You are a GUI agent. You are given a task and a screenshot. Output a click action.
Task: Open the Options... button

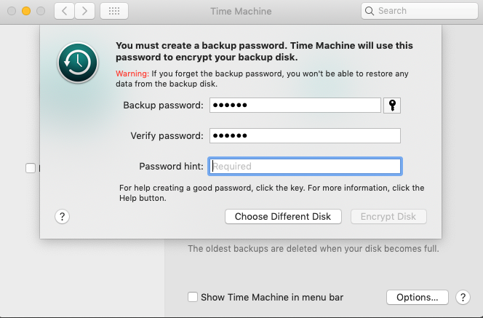click(417, 297)
